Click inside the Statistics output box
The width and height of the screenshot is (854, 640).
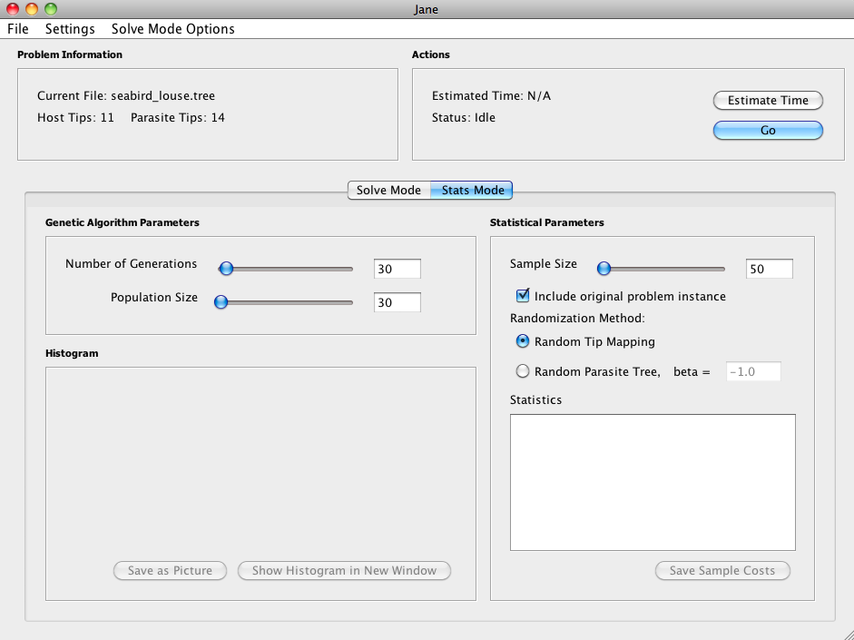point(653,483)
